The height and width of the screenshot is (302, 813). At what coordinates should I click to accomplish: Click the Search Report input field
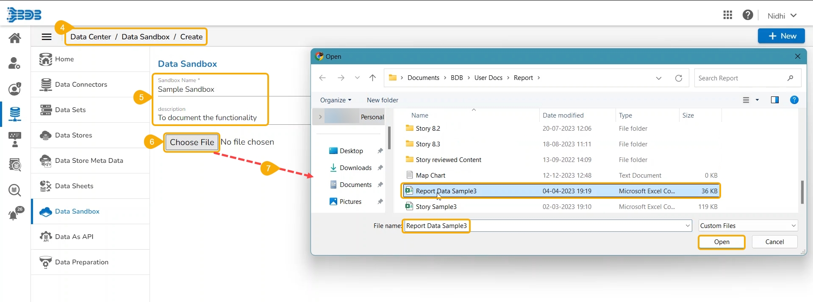(x=741, y=78)
